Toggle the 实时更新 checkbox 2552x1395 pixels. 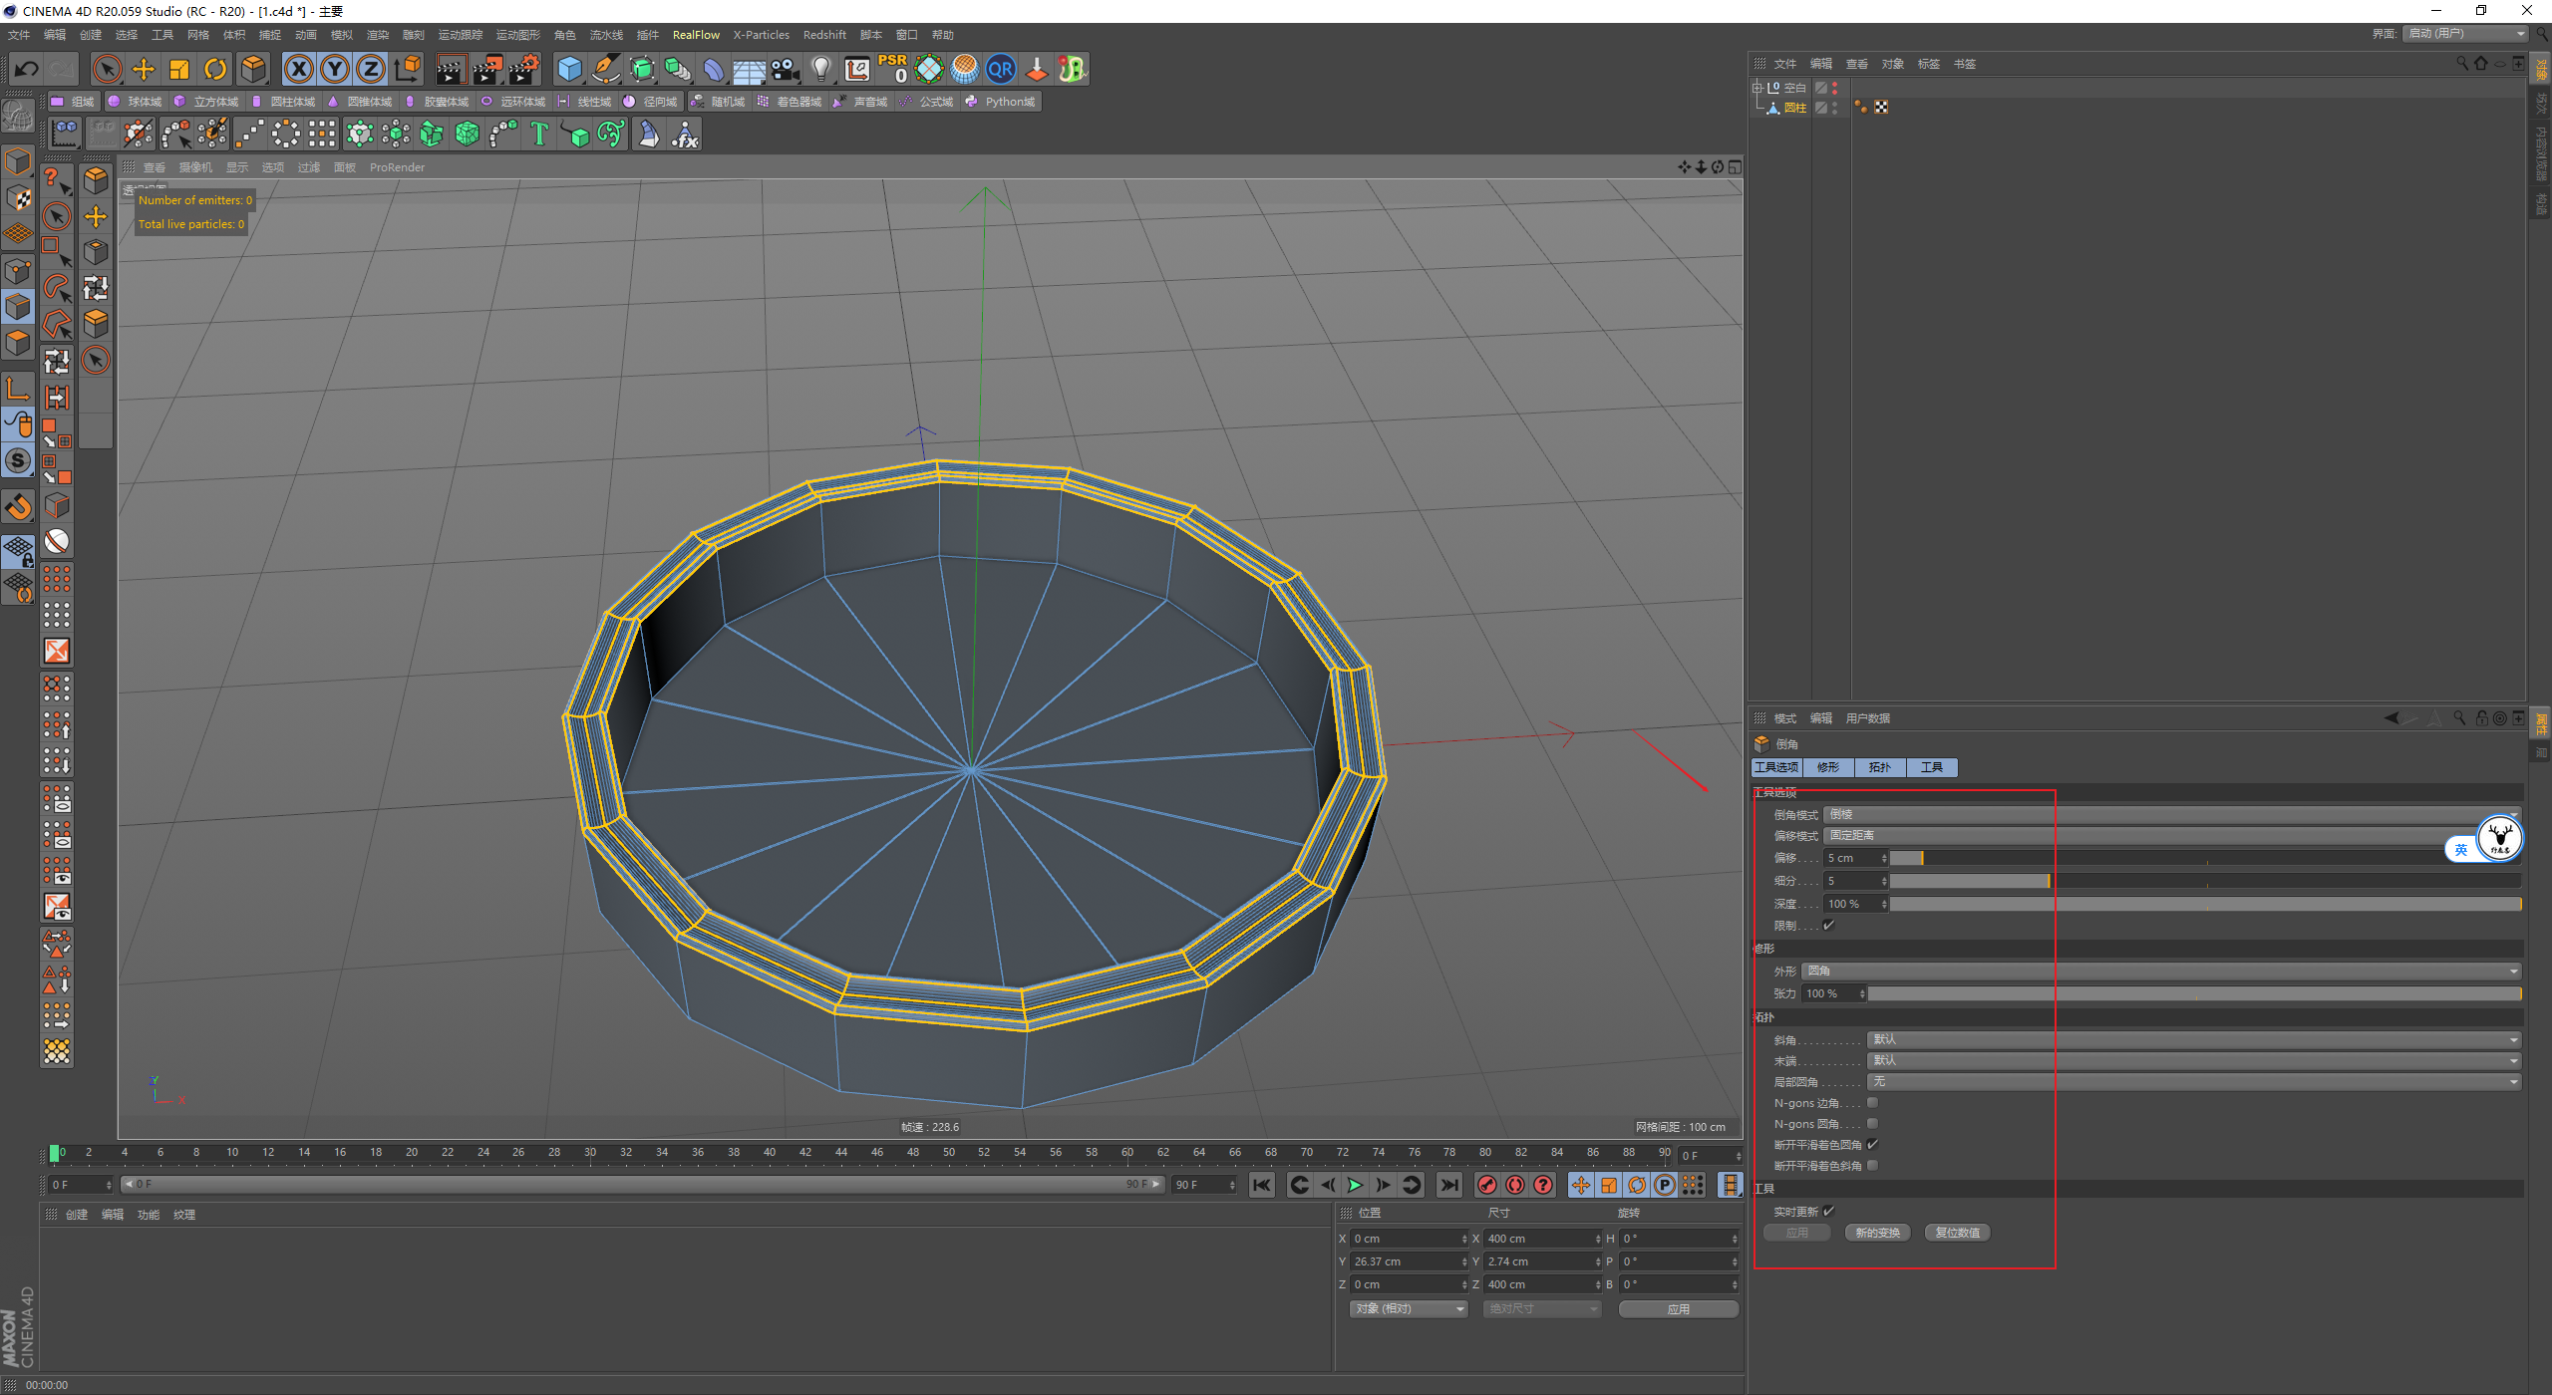coord(1829,1212)
